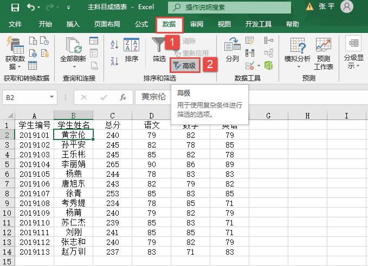Select cell with ID 2019107
The height and width of the screenshot is (266, 368).
34,194
